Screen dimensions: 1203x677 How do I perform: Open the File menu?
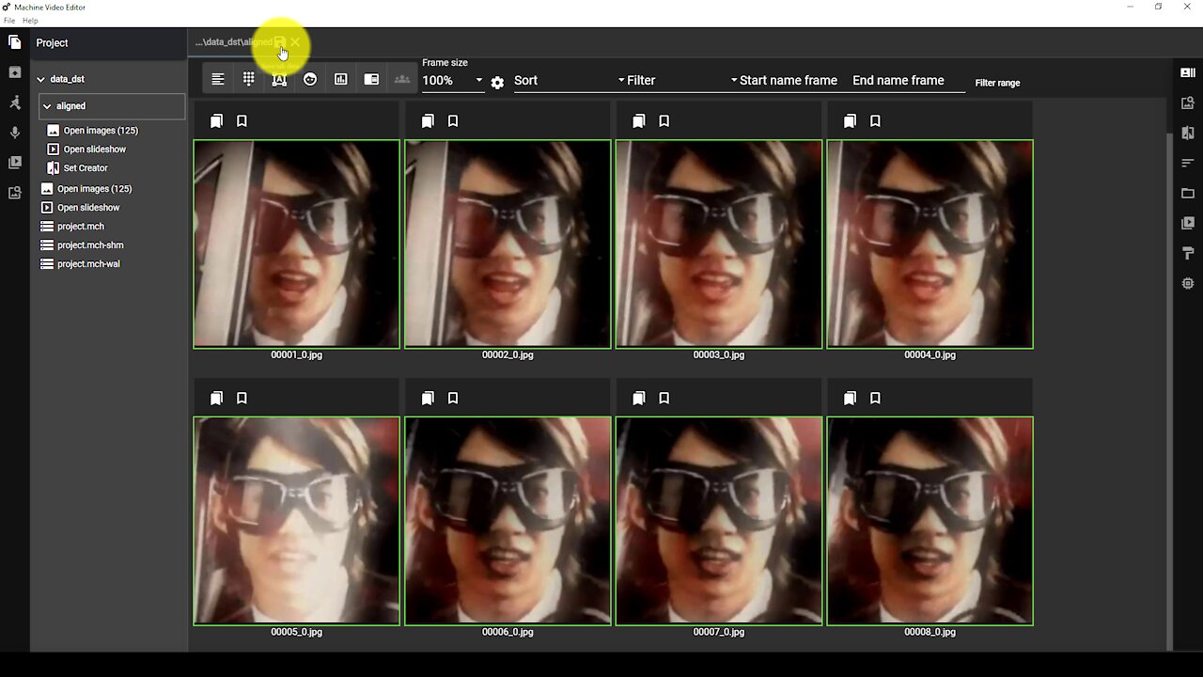(9, 21)
